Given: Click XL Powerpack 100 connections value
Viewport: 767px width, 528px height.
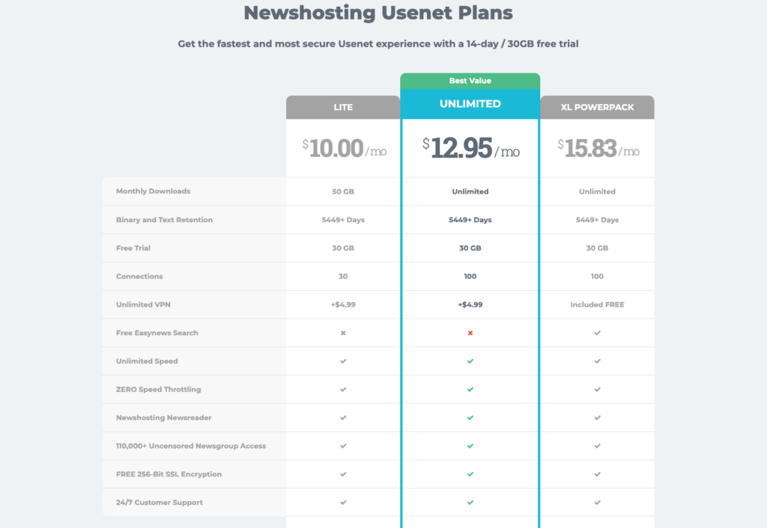Looking at the screenshot, I should pyautogui.click(x=597, y=277).
